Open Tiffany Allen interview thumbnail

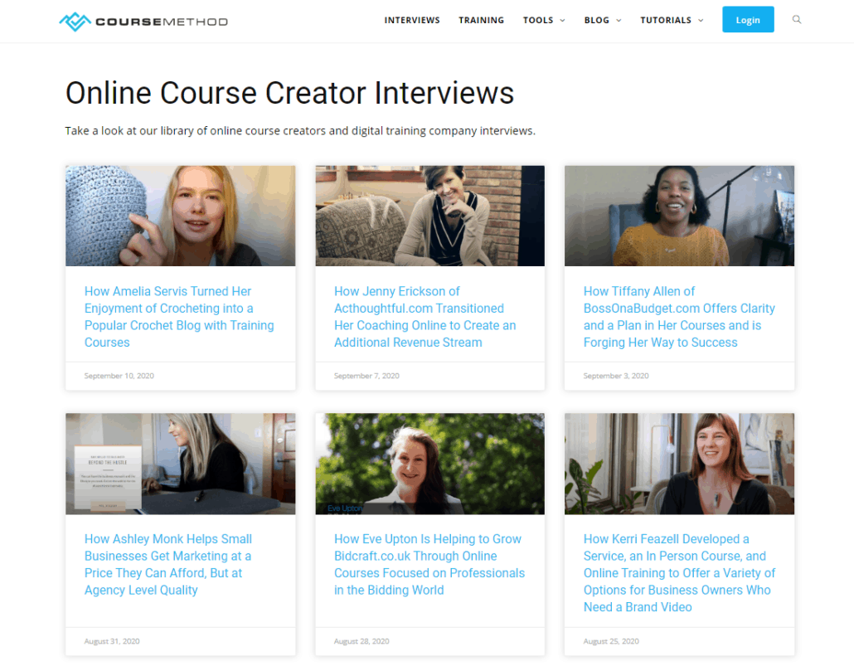tap(679, 216)
